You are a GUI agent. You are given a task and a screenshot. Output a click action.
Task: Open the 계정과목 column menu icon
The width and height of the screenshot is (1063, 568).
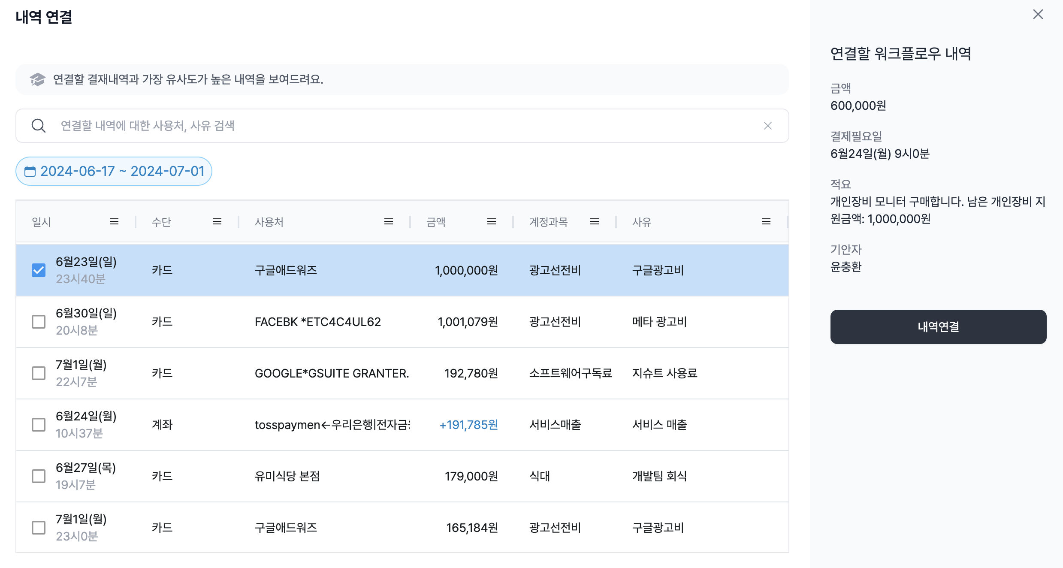[x=594, y=222]
